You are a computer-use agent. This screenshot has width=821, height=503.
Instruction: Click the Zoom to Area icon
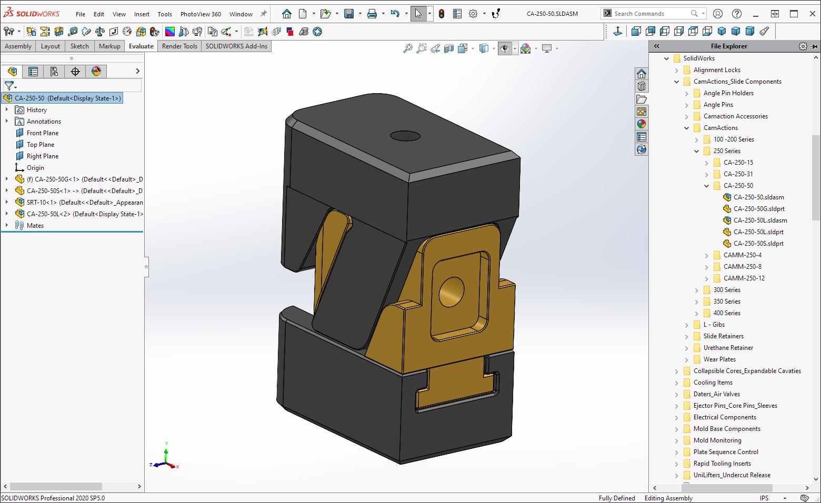point(422,48)
